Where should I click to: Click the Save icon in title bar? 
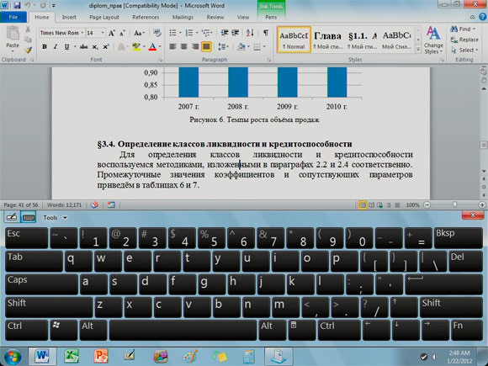17,5
